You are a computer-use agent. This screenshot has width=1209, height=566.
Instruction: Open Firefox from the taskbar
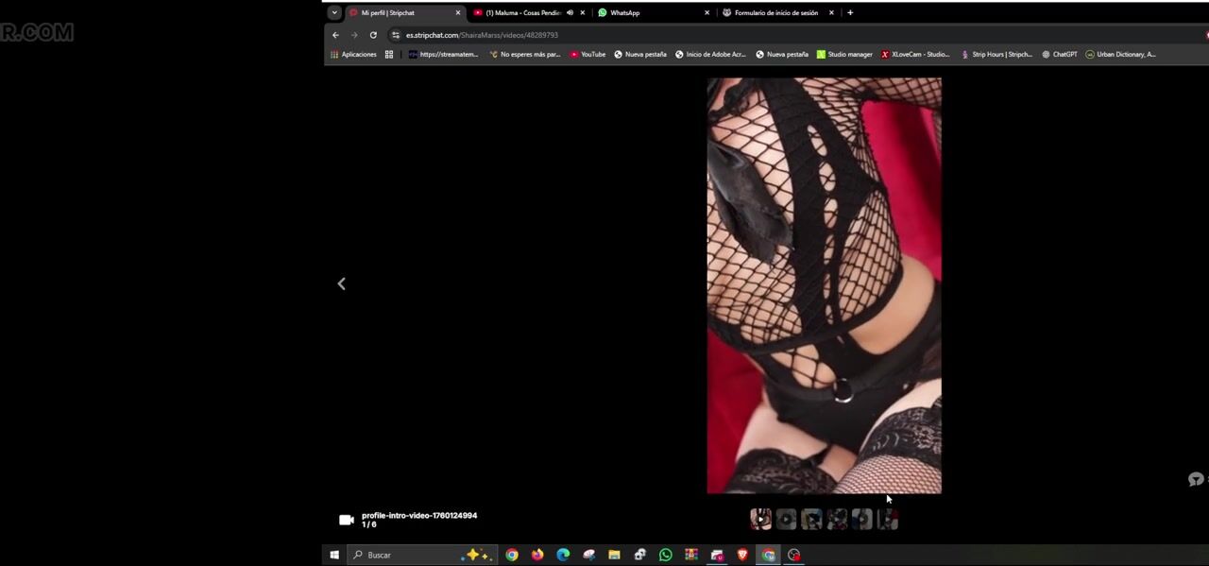coord(537,555)
